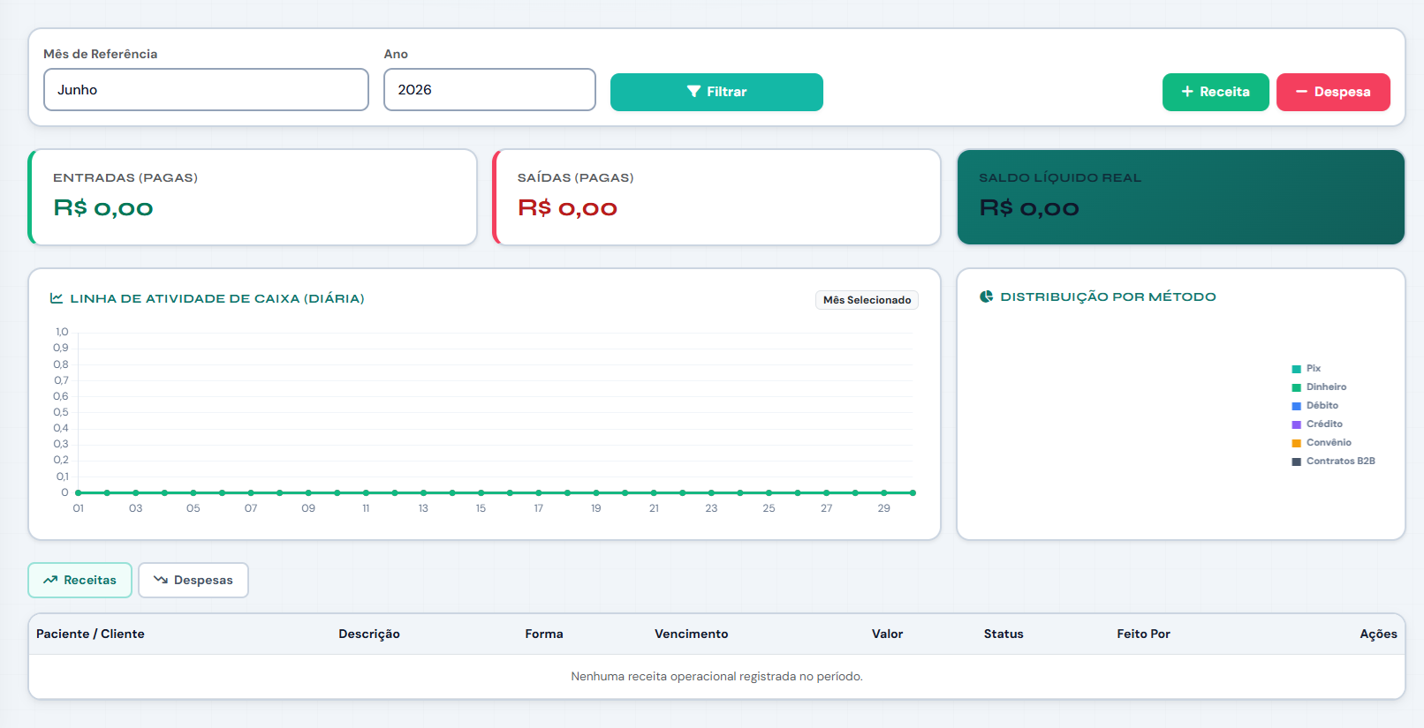1424x728 pixels.
Task: Click the Filtrar button
Action: click(x=716, y=92)
